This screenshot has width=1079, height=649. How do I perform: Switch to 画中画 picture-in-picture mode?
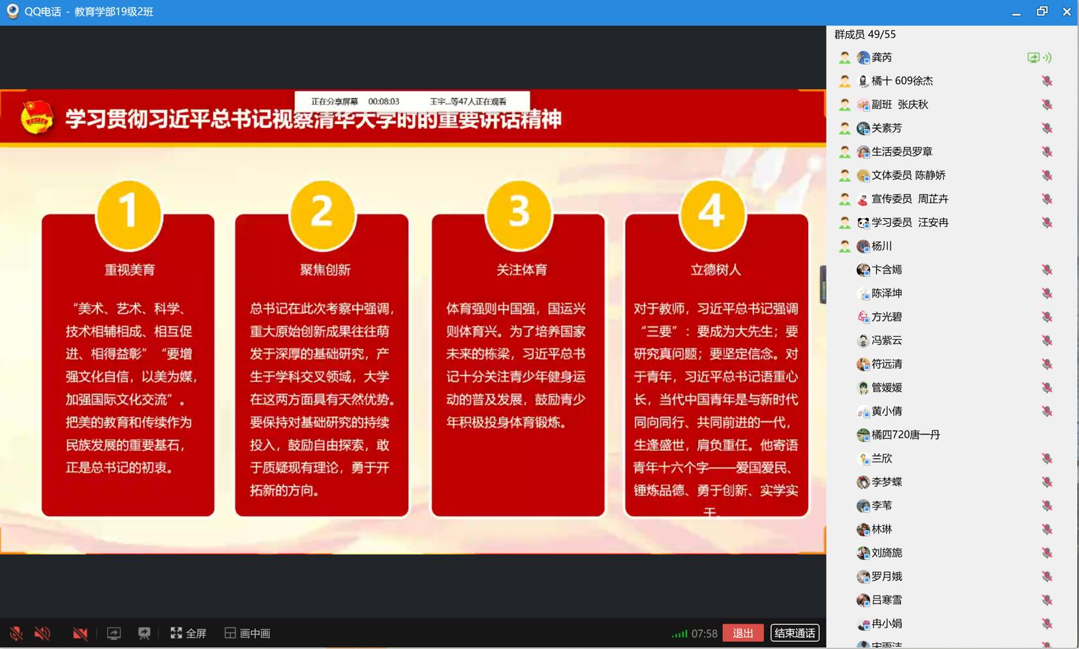pyautogui.click(x=247, y=633)
